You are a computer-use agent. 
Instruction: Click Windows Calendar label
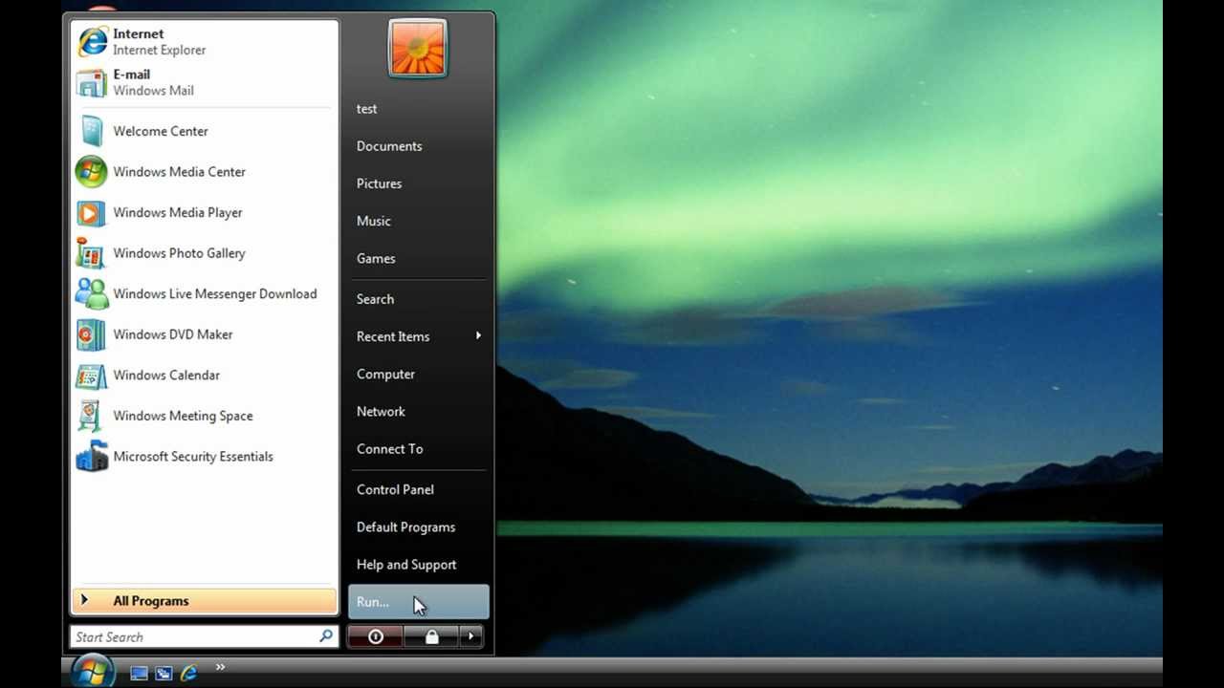point(166,375)
